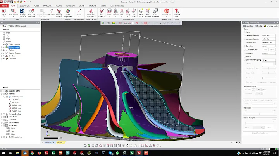Viewport: 279px width, 156px height.
Task: Collapse the Ref. Planes tree node
Action: tap(2, 125)
